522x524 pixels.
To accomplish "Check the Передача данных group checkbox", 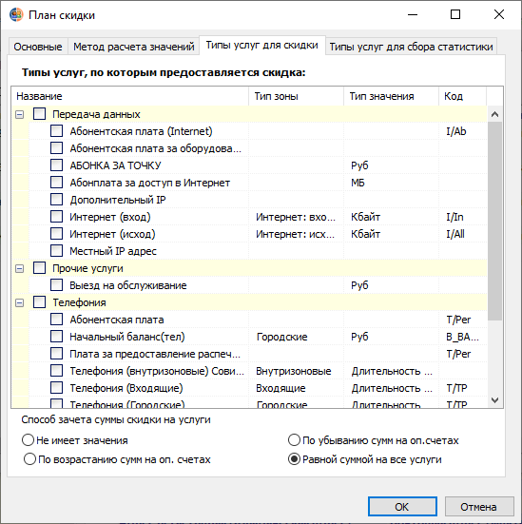I will click(x=39, y=114).
